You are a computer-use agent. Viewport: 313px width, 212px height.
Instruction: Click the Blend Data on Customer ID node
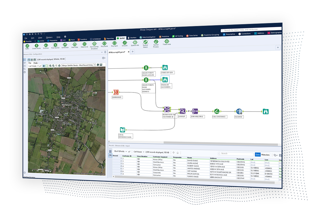[x=167, y=109]
